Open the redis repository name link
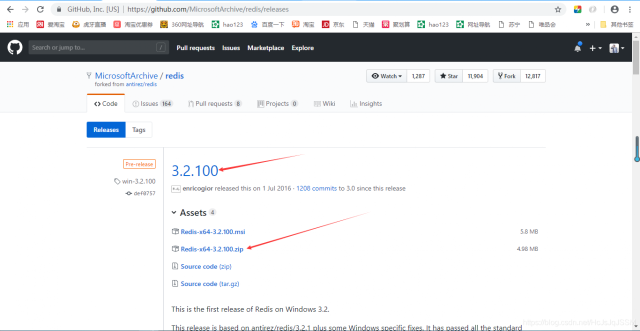This screenshot has height=331, width=640. [x=175, y=75]
